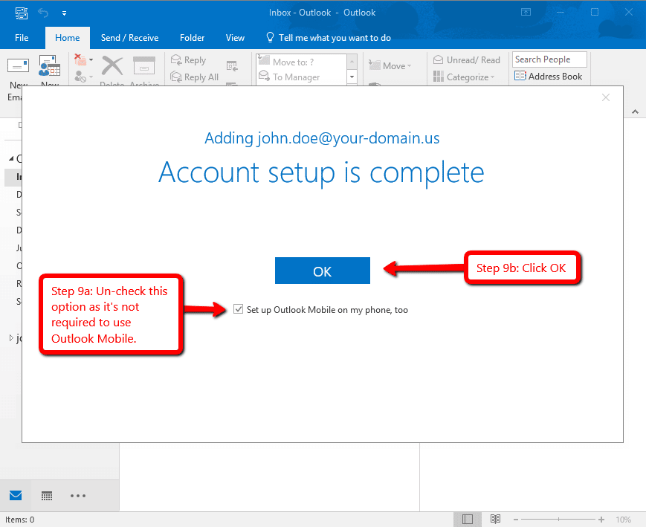Collapse the first mailbox folder tree
The image size is (646, 527).
tap(11, 158)
